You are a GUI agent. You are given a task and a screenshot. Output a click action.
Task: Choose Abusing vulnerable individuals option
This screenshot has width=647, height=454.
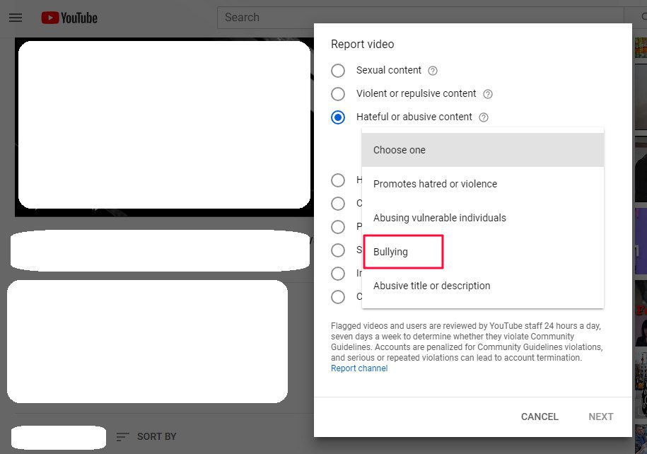click(x=439, y=218)
